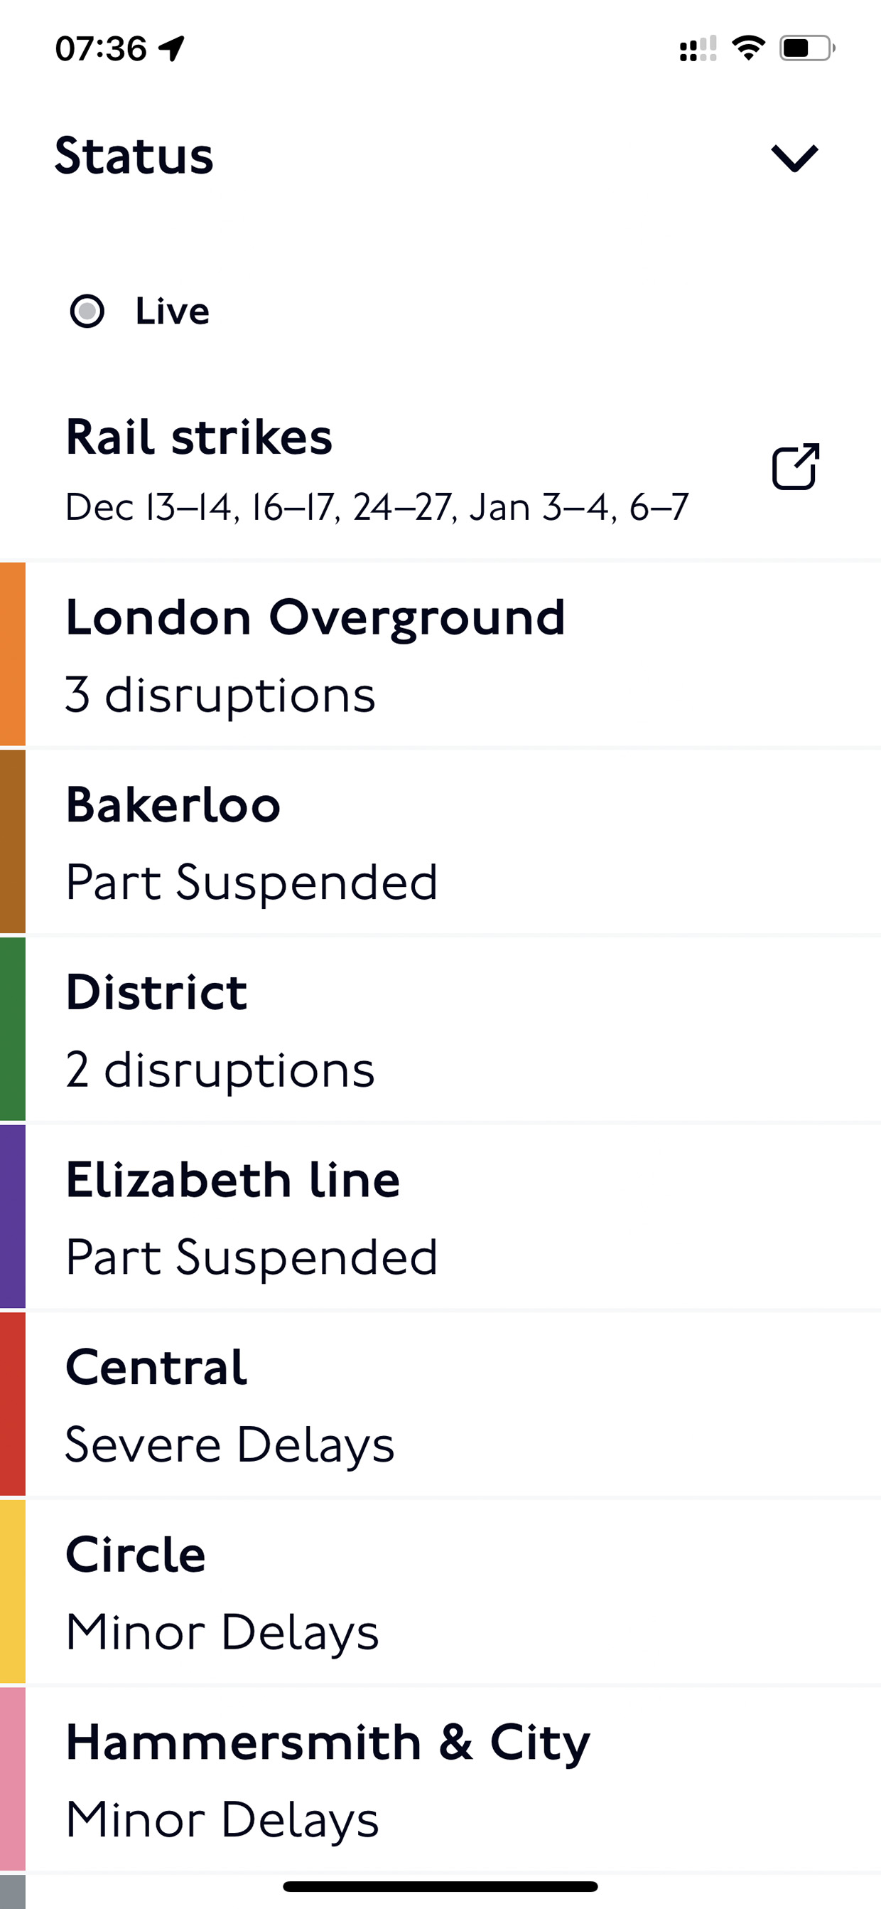Open the Rail strikes notice
The image size is (881, 1909).
pyautogui.click(x=440, y=468)
